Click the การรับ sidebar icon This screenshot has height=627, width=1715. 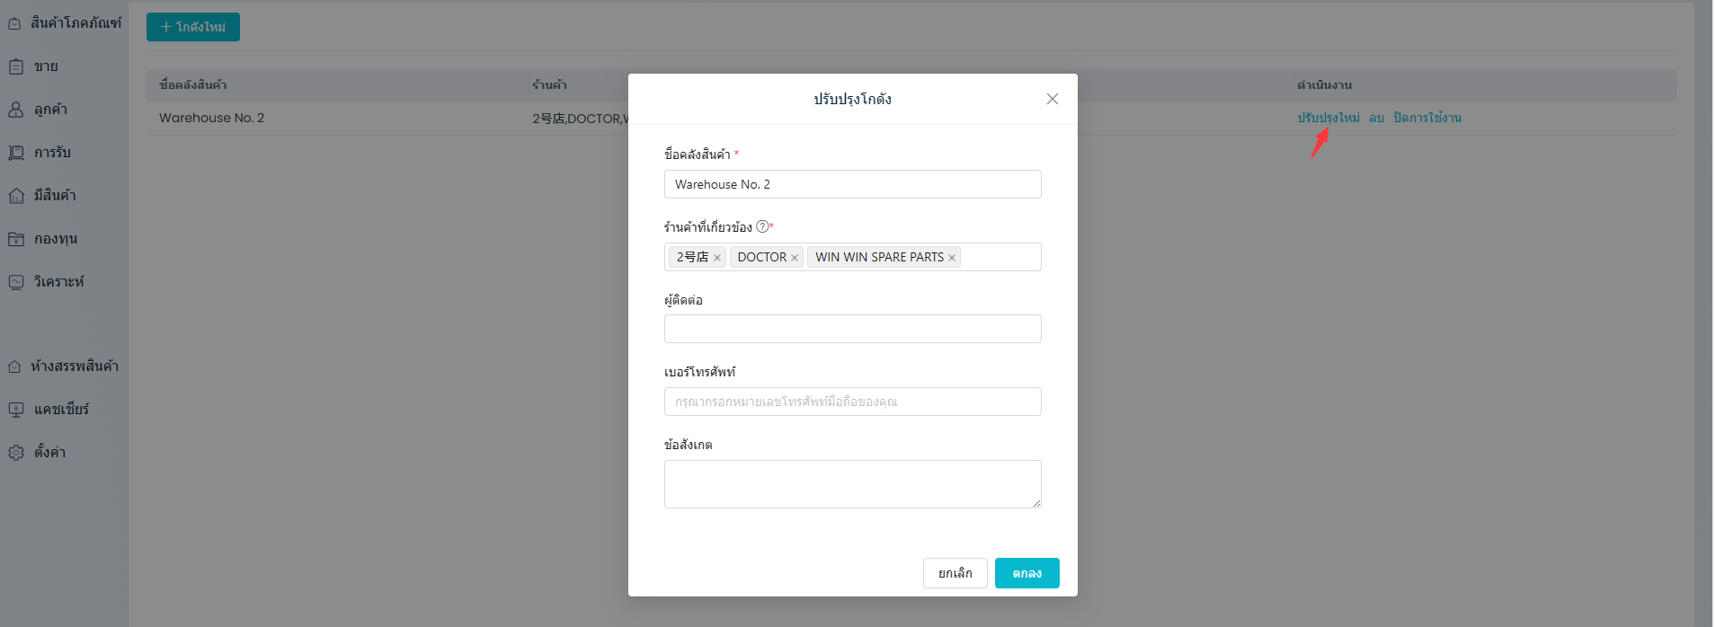(16, 153)
